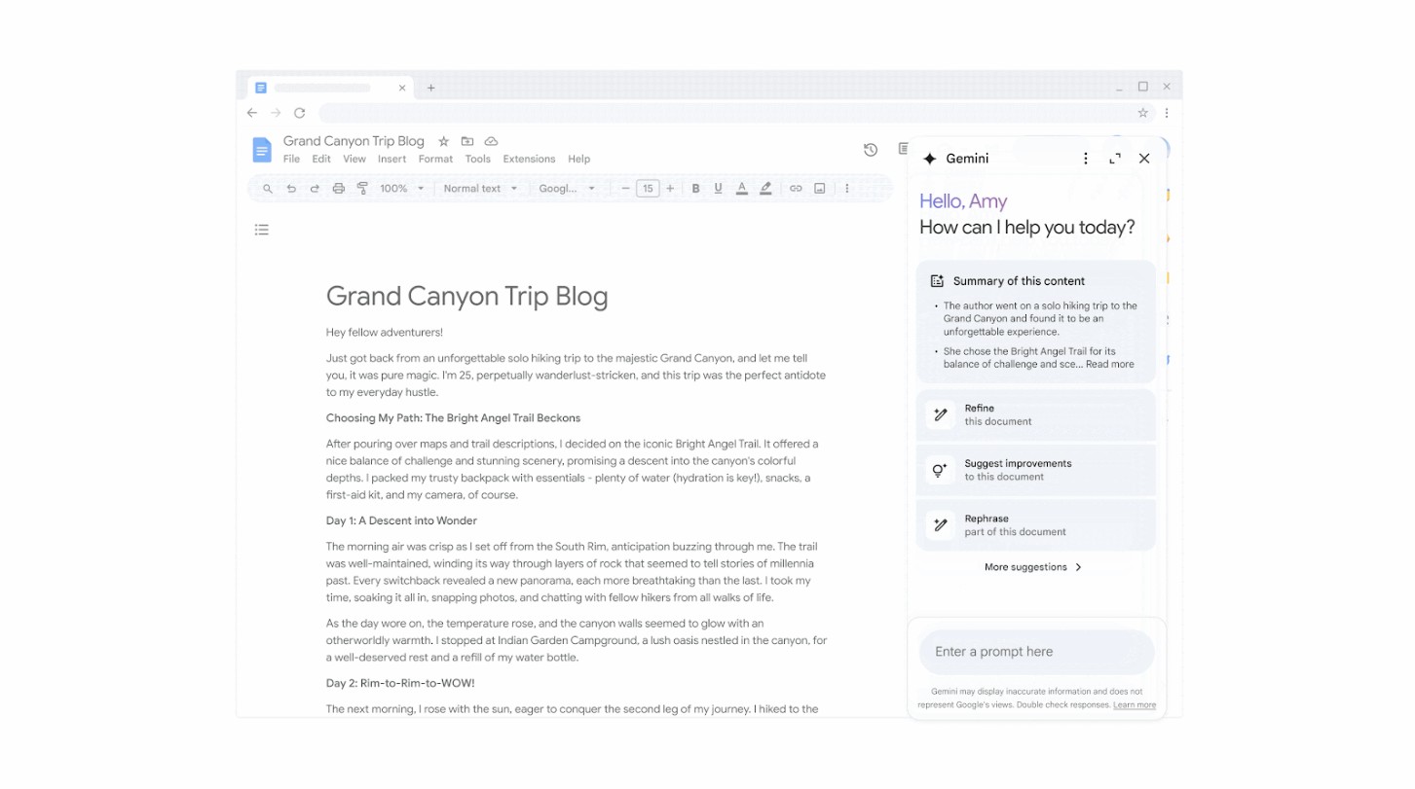Image resolution: width=1415 pixels, height=789 pixels.
Task: Click the print icon in toolbar
Action: [x=339, y=189]
